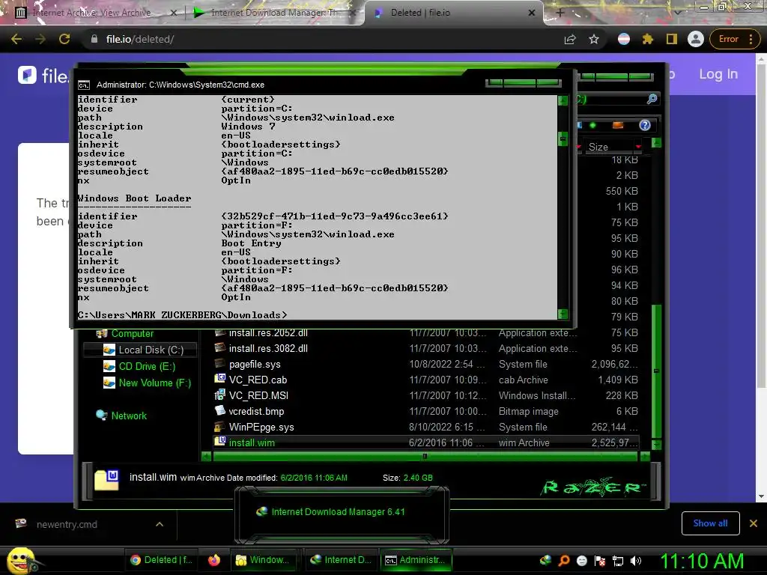This screenshot has width=767, height=575.
Task: Open the volume speaker tray icon
Action: [x=636, y=561]
